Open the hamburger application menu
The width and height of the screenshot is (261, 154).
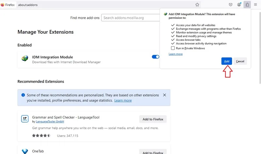click(255, 5)
